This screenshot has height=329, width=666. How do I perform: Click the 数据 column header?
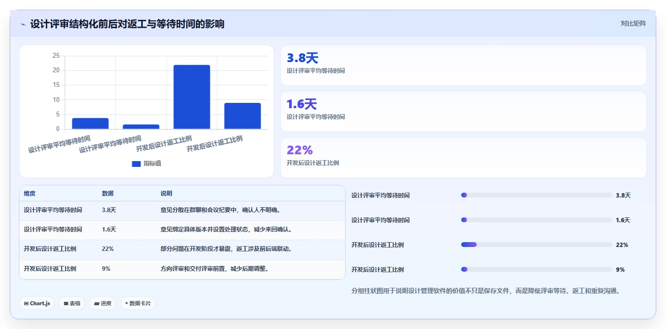(108, 194)
